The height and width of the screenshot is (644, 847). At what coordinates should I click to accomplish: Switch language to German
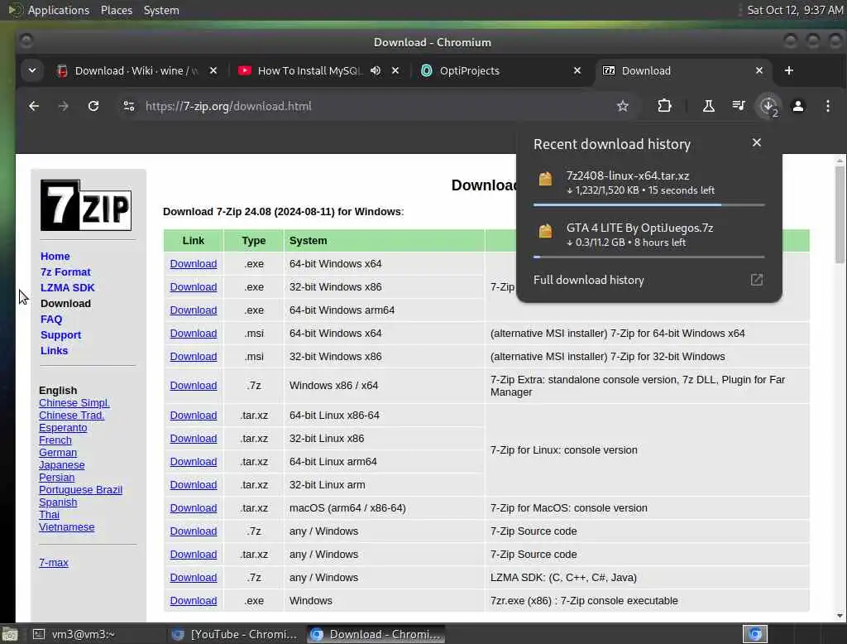point(58,453)
